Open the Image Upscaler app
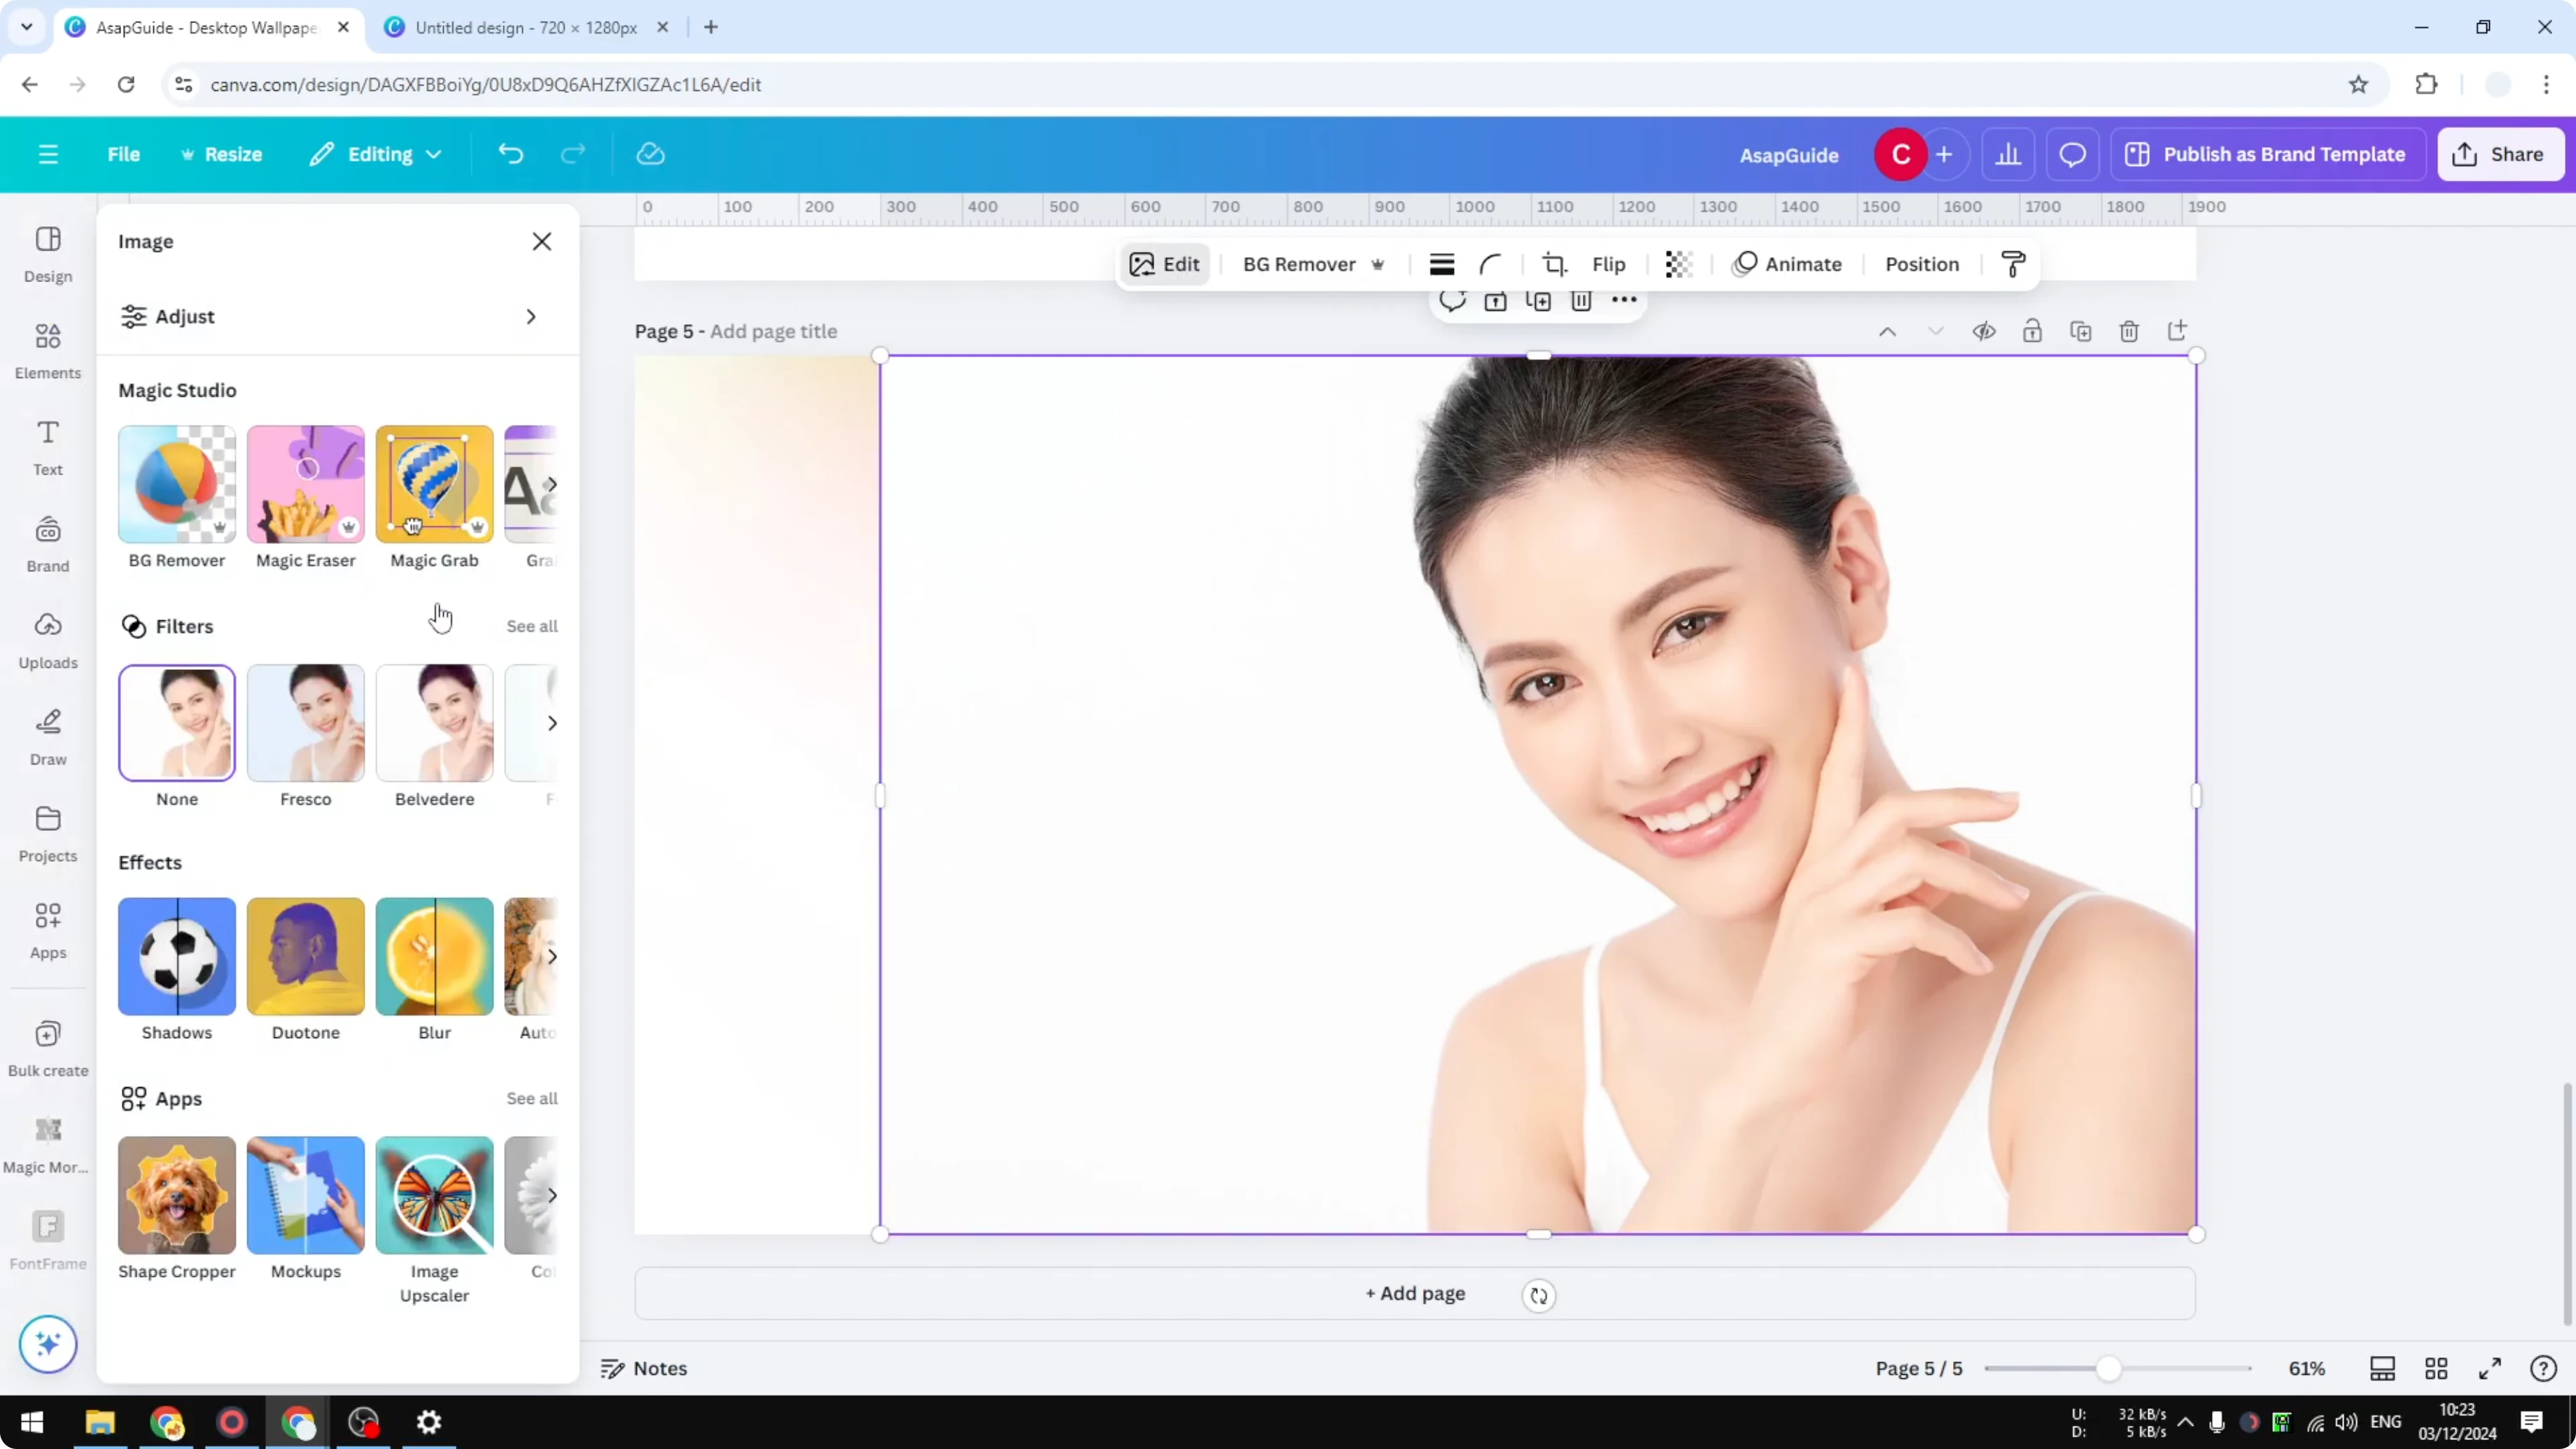This screenshot has height=1449, width=2576. [434, 1196]
